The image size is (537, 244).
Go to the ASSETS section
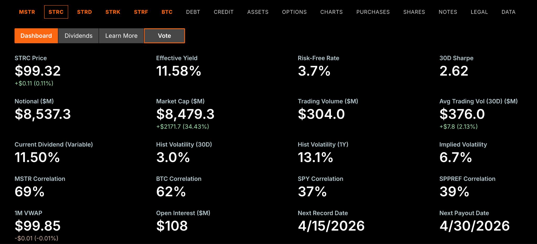[258, 12]
